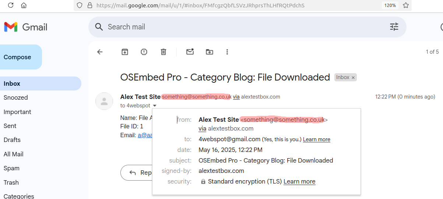Compose a new email
This screenshot has width=443, height=199.
(20, 57)
